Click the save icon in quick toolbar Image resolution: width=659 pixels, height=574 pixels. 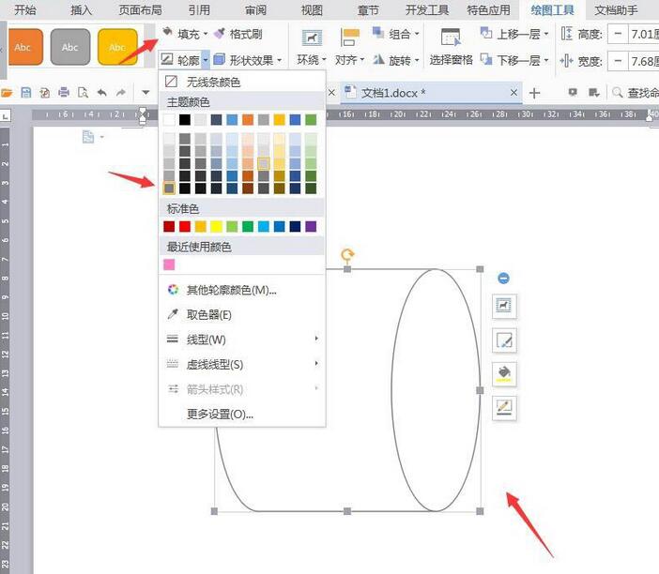click(26, 92)
